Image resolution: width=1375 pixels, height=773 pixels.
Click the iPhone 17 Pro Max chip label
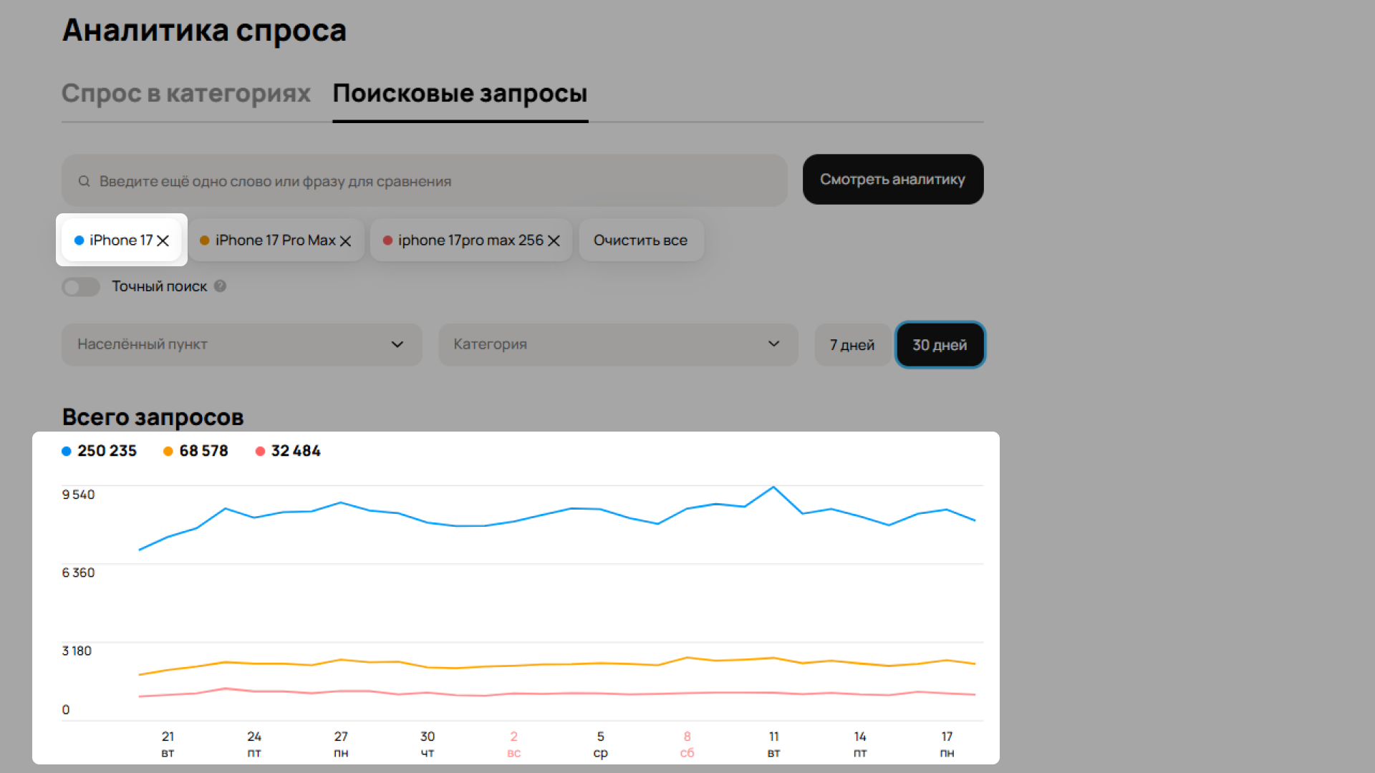tap(276, 240)
